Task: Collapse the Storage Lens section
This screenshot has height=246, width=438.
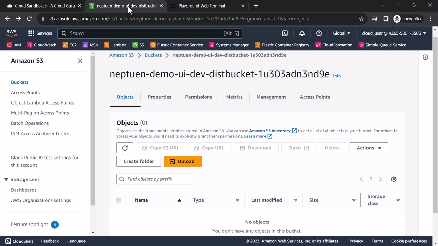Action: click(6, 179)
